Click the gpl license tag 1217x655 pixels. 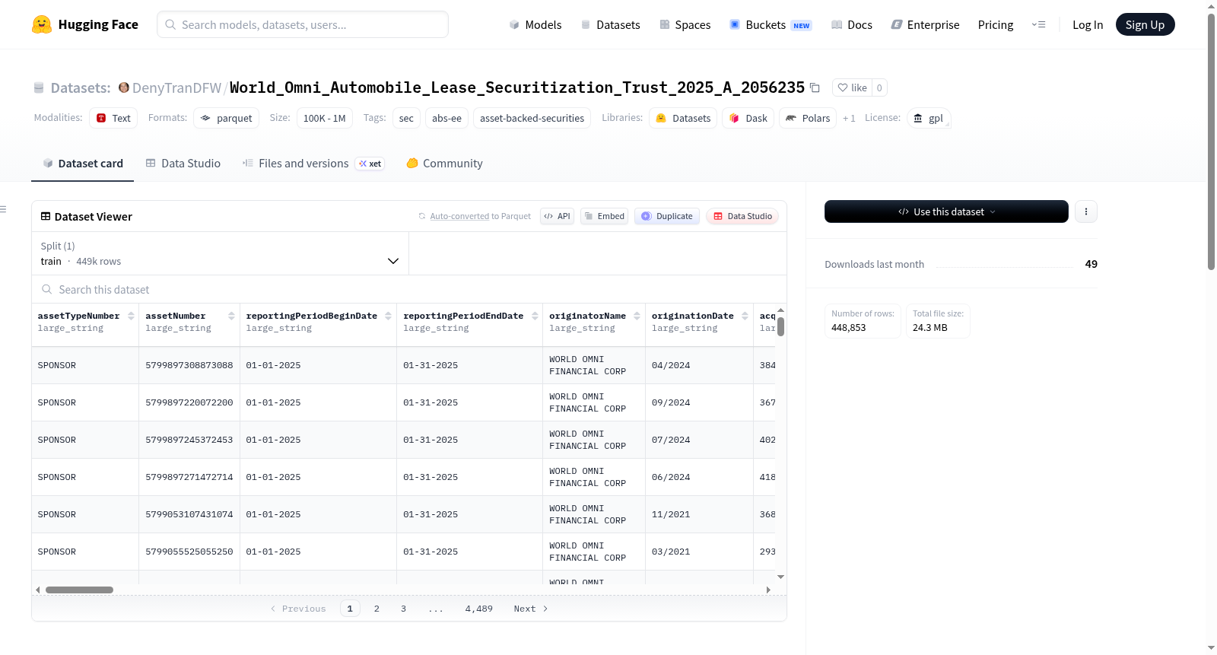pos(929,118)
